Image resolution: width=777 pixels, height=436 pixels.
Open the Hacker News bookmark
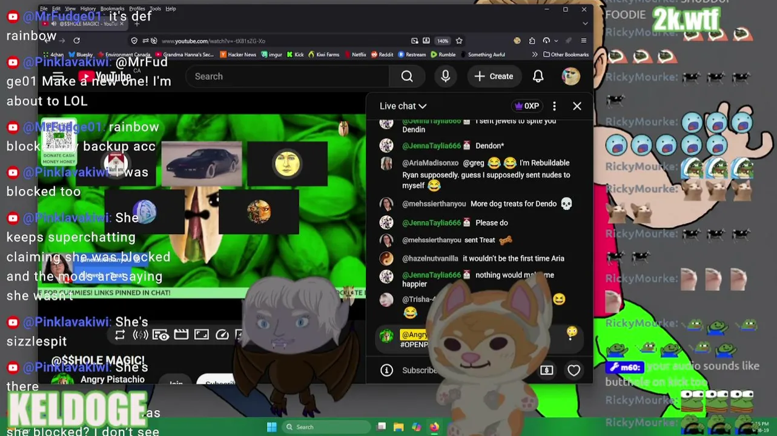[x=238, y=54]
